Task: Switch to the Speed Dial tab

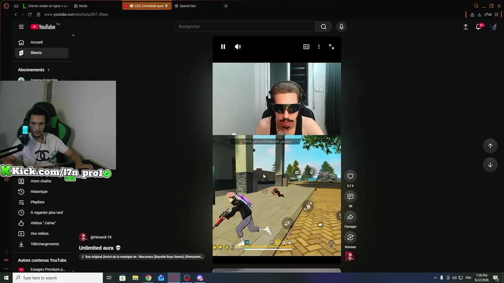Action: pyautogui.click(x=185, y=6)
